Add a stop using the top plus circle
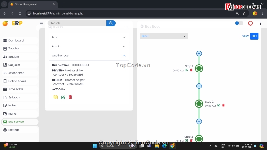This screenshot has width=267, height=150. tap(199, 54)
